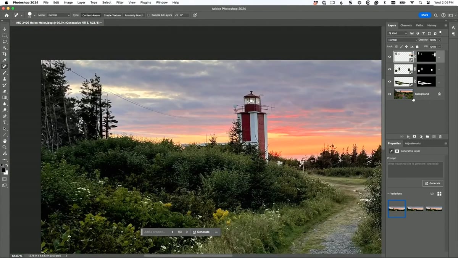This screenshot has height=258, width=458.
Task: Click the create new group folder icon
Action: (427, 136)
